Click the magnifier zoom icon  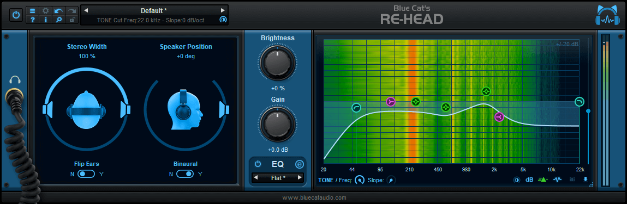pyautogui.click(x=59, y=20)
